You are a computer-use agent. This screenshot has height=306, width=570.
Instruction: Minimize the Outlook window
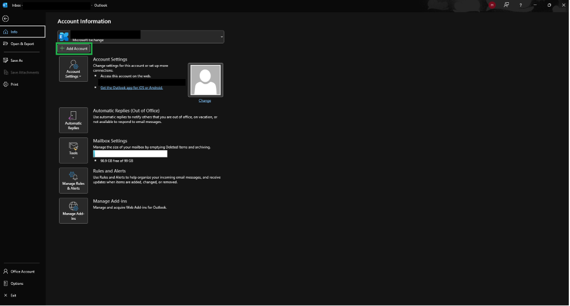coord(535,5)
